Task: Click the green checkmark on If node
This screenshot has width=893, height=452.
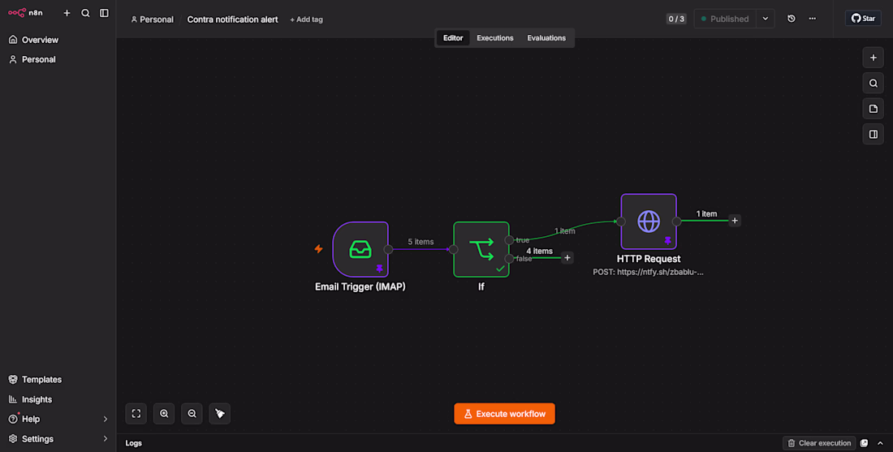Action: [500, 268]
